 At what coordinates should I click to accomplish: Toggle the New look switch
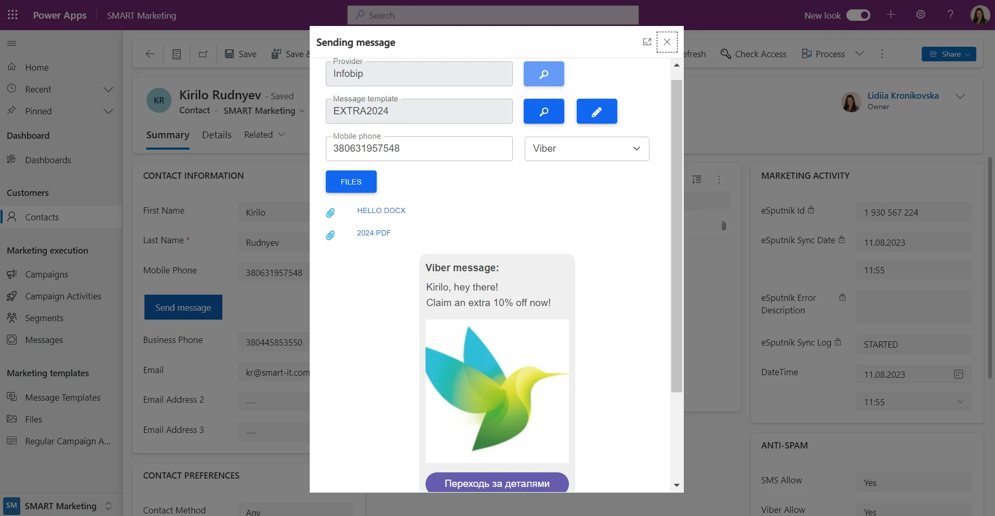pyautogui.click(x=858, y=15)
